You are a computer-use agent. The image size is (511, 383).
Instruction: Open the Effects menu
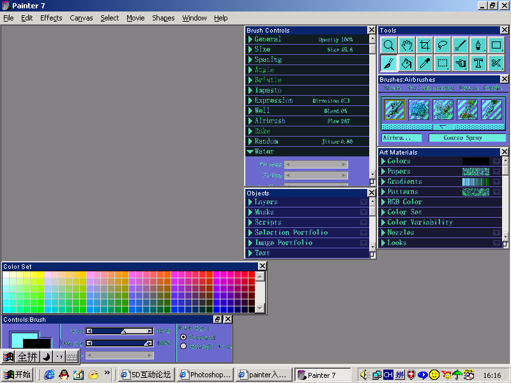[51, 18]
